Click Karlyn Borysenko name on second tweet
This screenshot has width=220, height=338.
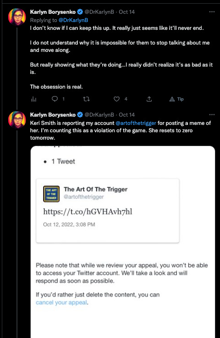pos(53,115)
